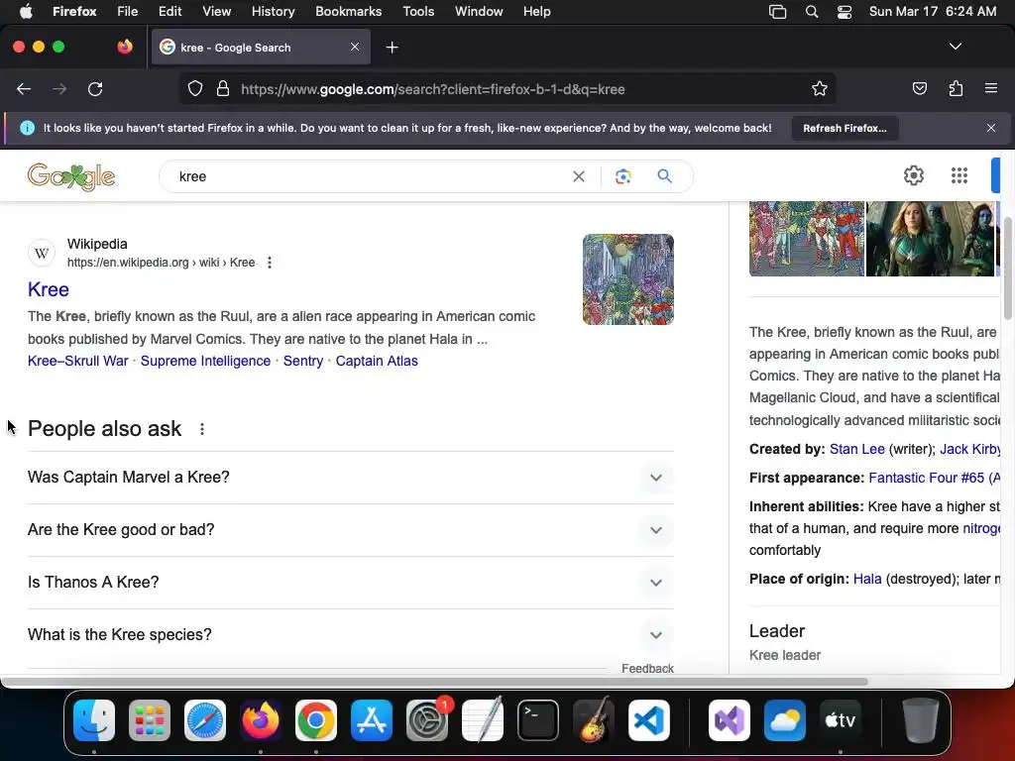Open Visual Studio Code from the Dock

648,720
